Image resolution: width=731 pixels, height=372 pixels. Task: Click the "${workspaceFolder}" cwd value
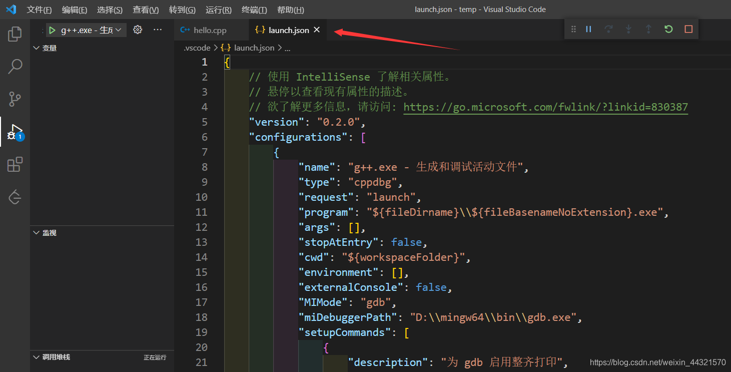[404, 257]
